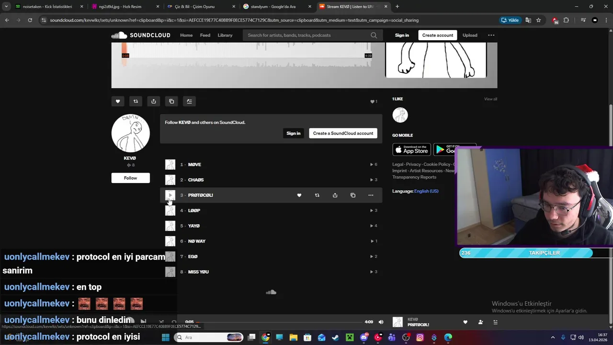Open the Feed page
Screen dimensions: 613x345
tap(205, 35)
